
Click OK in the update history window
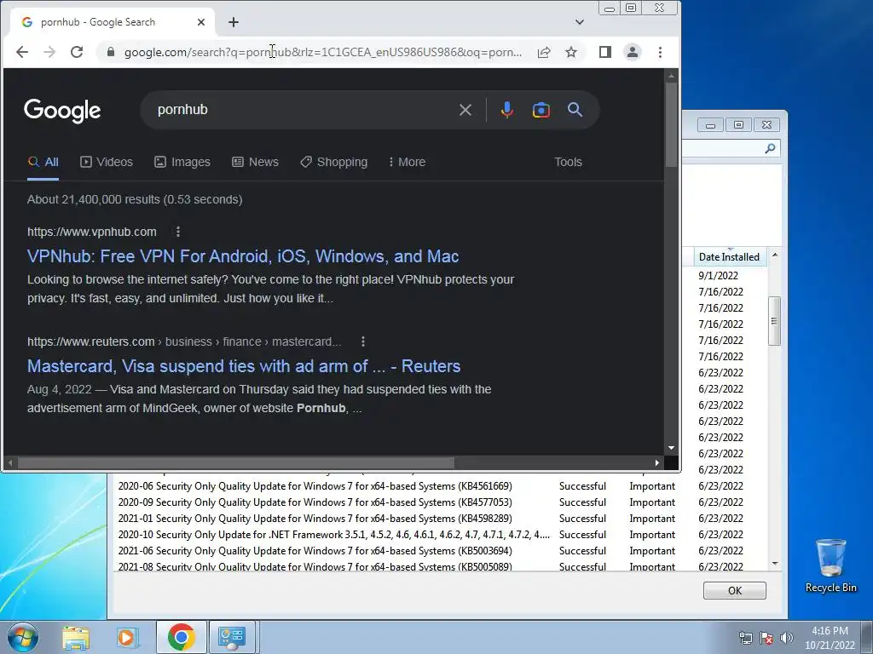point(734,591)
